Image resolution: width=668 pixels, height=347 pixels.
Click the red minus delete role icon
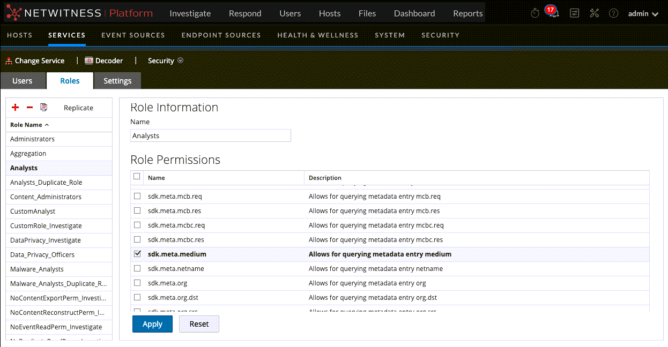[29, 108]
